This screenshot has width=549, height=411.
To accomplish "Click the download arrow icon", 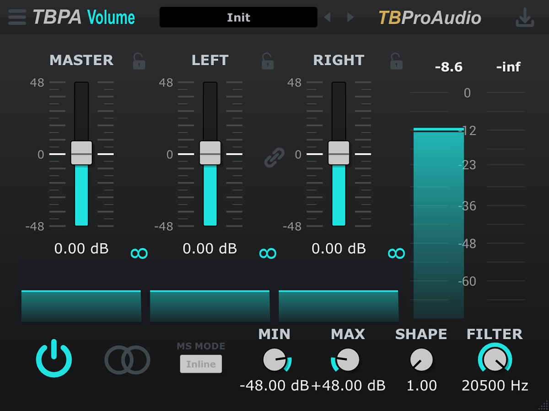I will [x=524, y=17].
